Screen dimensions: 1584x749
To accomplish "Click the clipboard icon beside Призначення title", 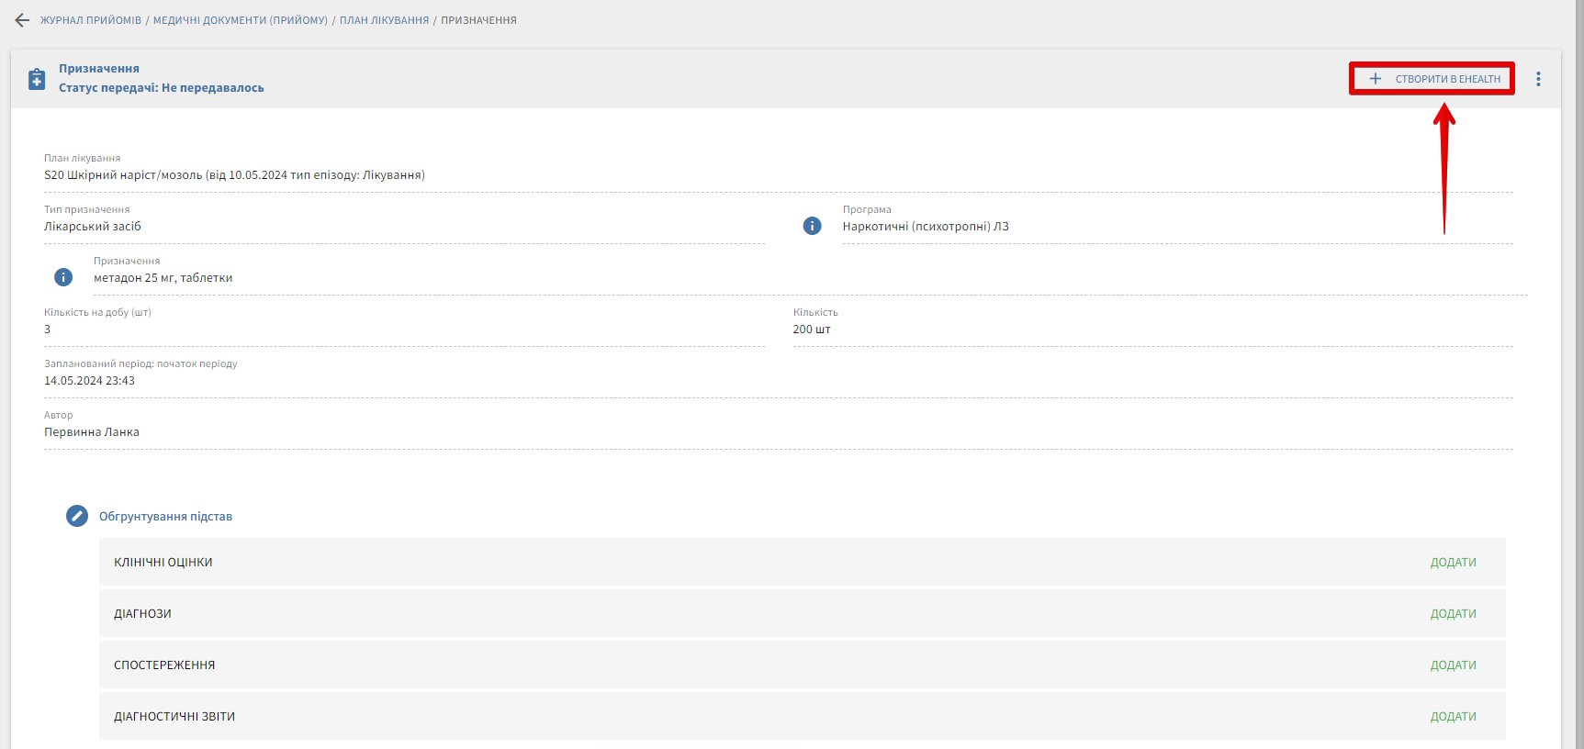I will [37, 79].
